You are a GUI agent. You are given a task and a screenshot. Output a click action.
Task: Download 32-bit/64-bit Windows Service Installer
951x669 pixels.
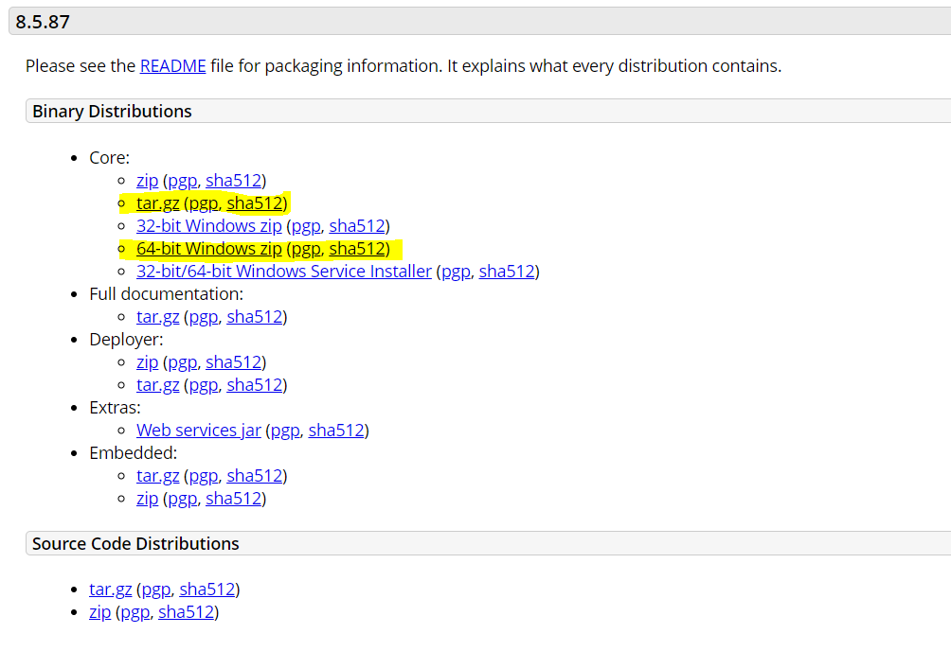click(x=284, y=272)
